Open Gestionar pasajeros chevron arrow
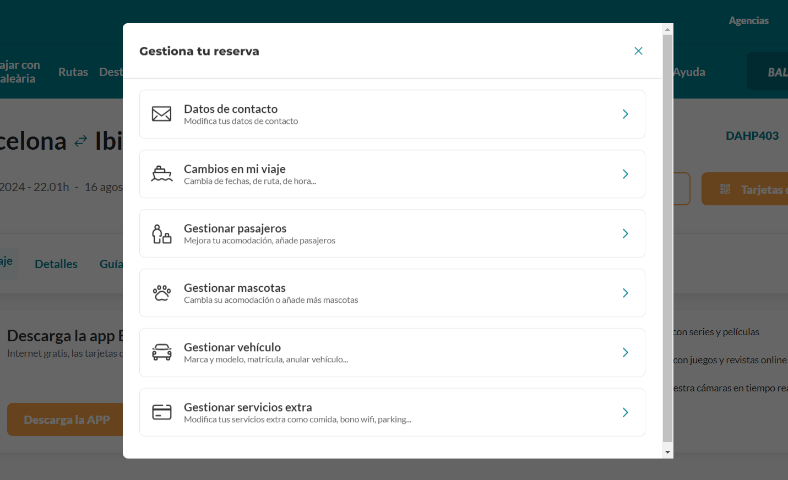This screenshot has height=480, width=788. click(x=626, y=233)
